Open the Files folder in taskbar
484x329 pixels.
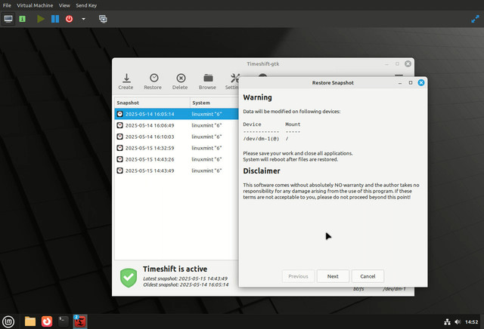30,321
